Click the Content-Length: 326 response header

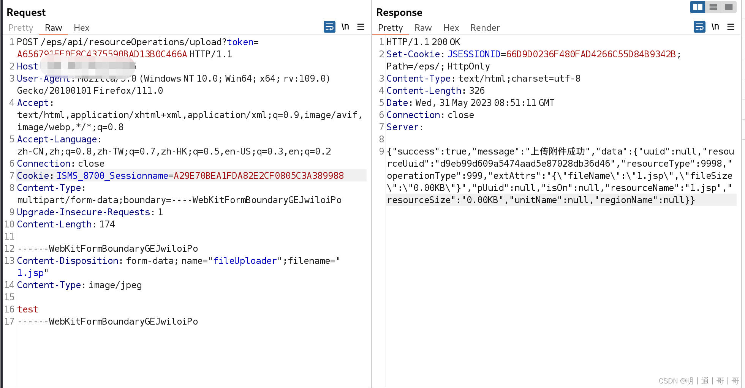(x=435, y=91)
